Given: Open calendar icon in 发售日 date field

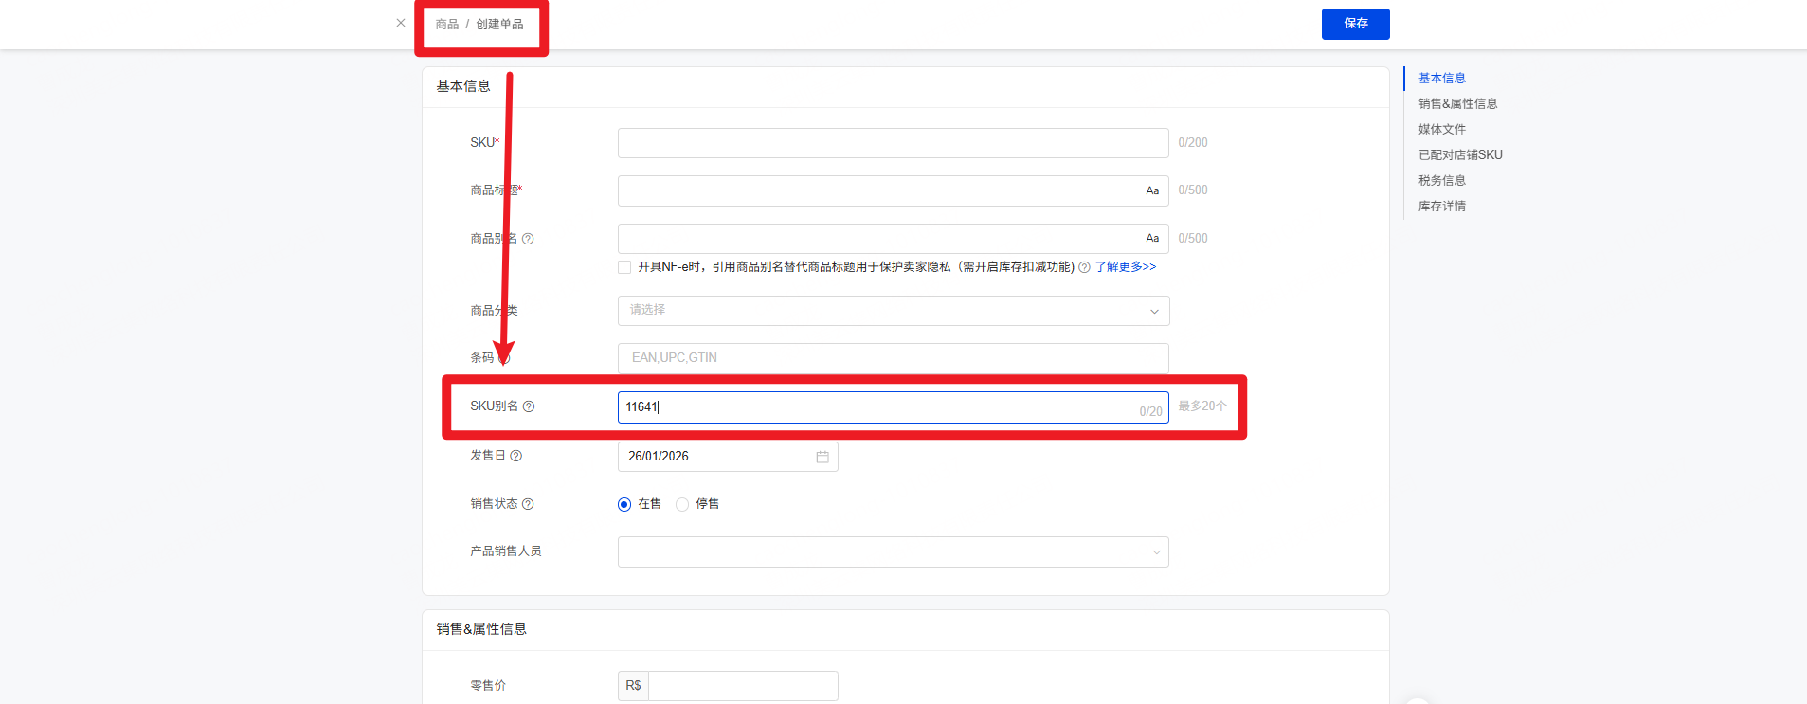Looking at the screenshot, I should click(822, 457).
